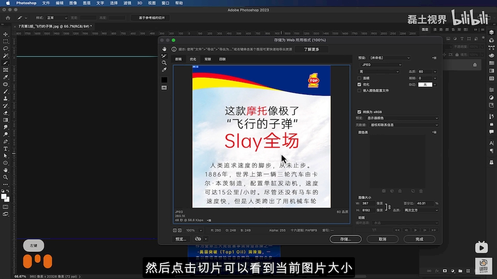Viewport: 497px width, 279px height.
Task: Click the W width input field
Action: click(368, 204)
